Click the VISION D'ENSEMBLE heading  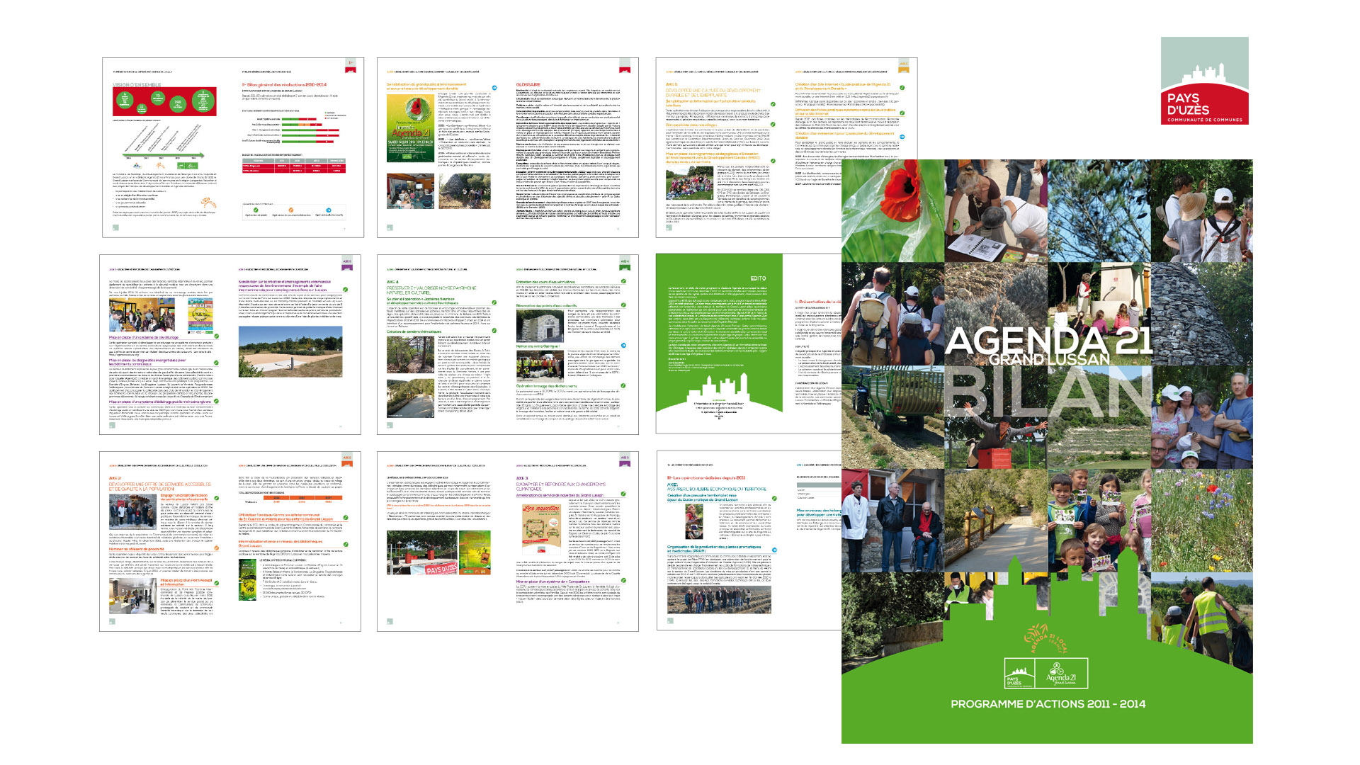coord(137,85)
